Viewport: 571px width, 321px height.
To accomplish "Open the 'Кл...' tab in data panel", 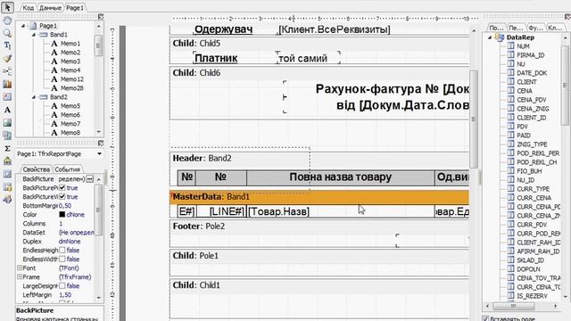I will click(555, 28).
